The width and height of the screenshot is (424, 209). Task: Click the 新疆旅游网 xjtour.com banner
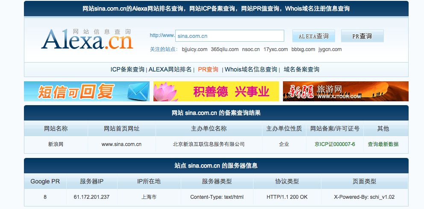(346, 91)
